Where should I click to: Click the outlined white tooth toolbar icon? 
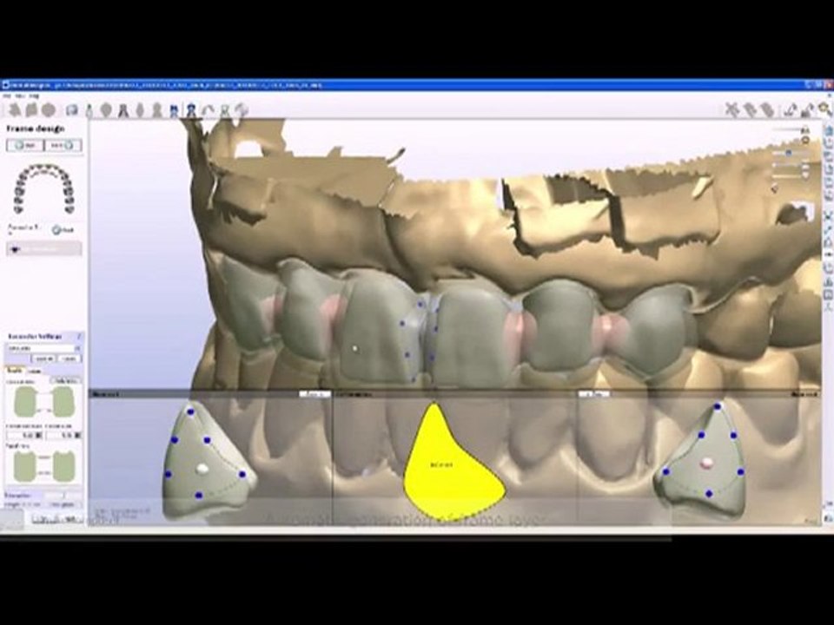click(x=225, y=110)
